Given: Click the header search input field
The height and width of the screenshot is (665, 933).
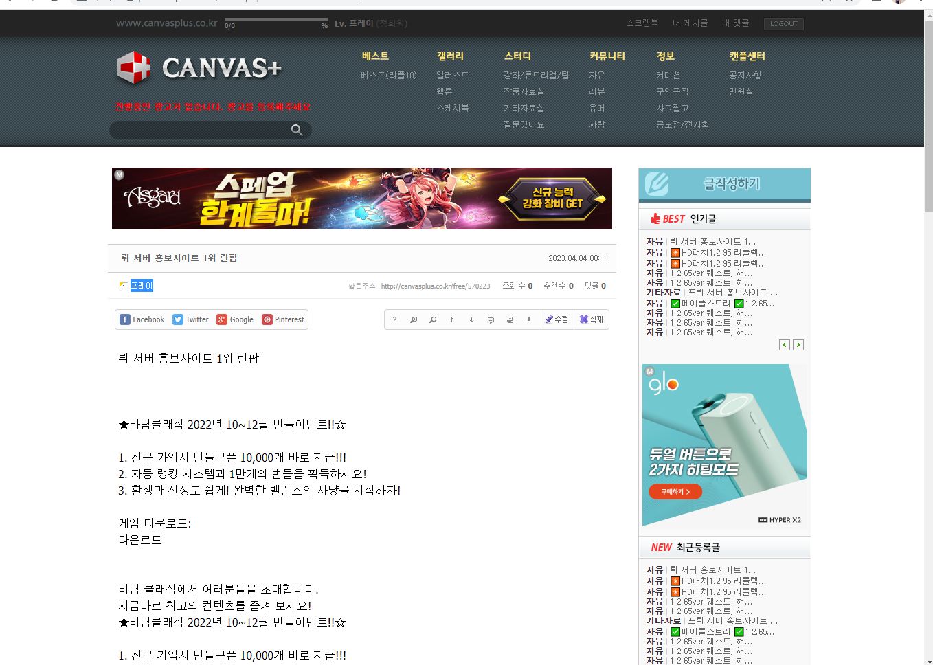Looking at the screenshot, I should [199, 130].
